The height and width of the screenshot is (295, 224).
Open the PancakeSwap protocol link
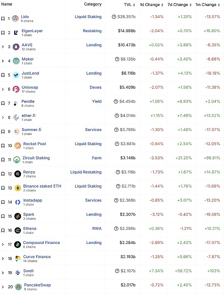pyautogui.click(x=37, y=285)
